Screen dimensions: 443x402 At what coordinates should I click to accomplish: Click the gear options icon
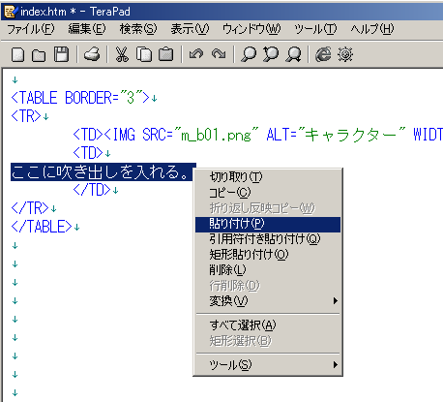pos(345,54)
